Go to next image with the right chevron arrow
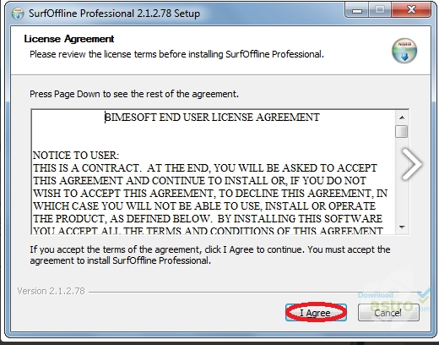Viewport: 439px width, 345px height. tap(412, 164)
